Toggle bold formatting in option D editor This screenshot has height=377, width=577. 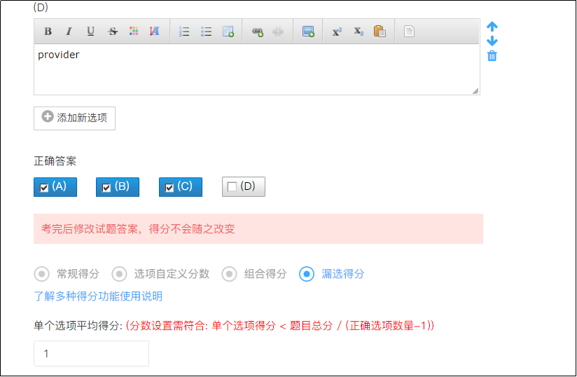48,32
